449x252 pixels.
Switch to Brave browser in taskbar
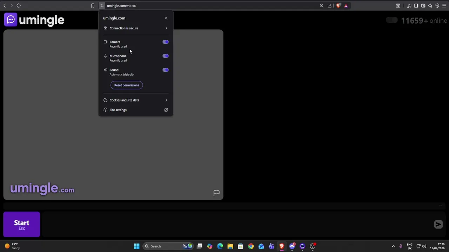(x=282, y=246)
